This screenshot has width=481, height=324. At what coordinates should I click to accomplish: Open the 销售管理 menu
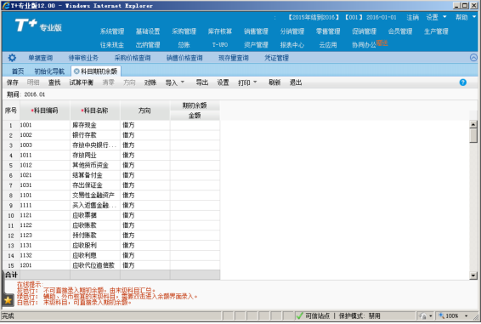point(256,31)
